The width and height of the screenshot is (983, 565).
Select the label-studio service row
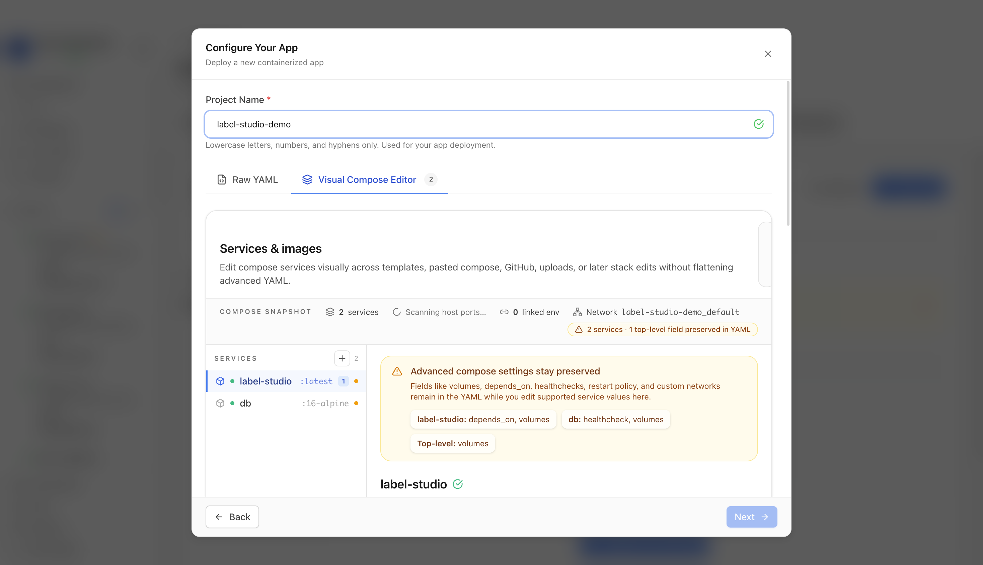coord(286,381)
